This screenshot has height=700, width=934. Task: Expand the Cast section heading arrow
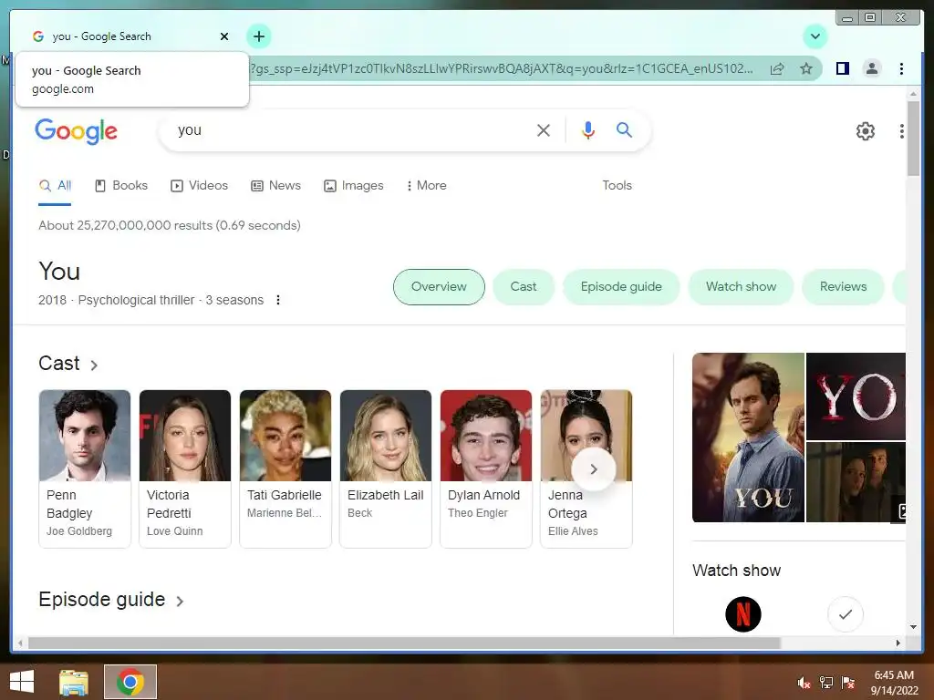[94, 365]
